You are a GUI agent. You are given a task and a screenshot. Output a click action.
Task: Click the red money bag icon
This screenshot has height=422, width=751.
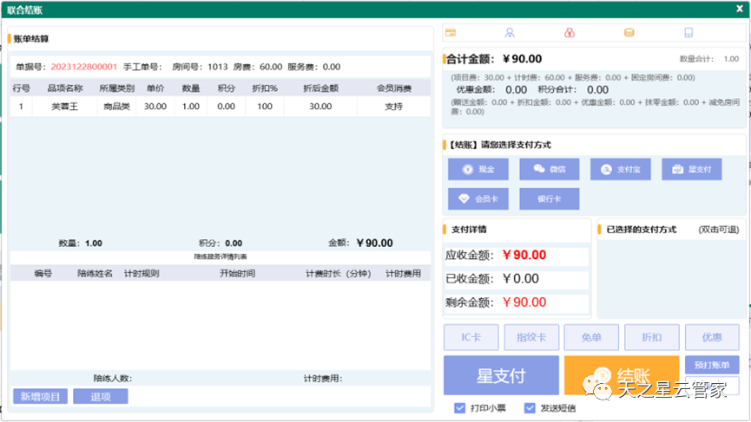[569, 33]
